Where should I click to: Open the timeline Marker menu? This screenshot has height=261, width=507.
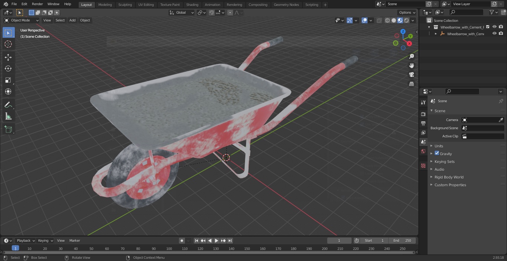(75, 241)
